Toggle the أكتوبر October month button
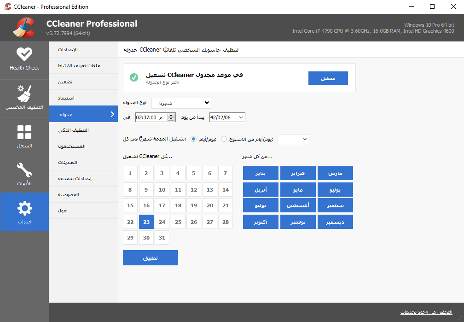Image resolution: width=464 pixels, height=322 pixels. pos(261,222)
